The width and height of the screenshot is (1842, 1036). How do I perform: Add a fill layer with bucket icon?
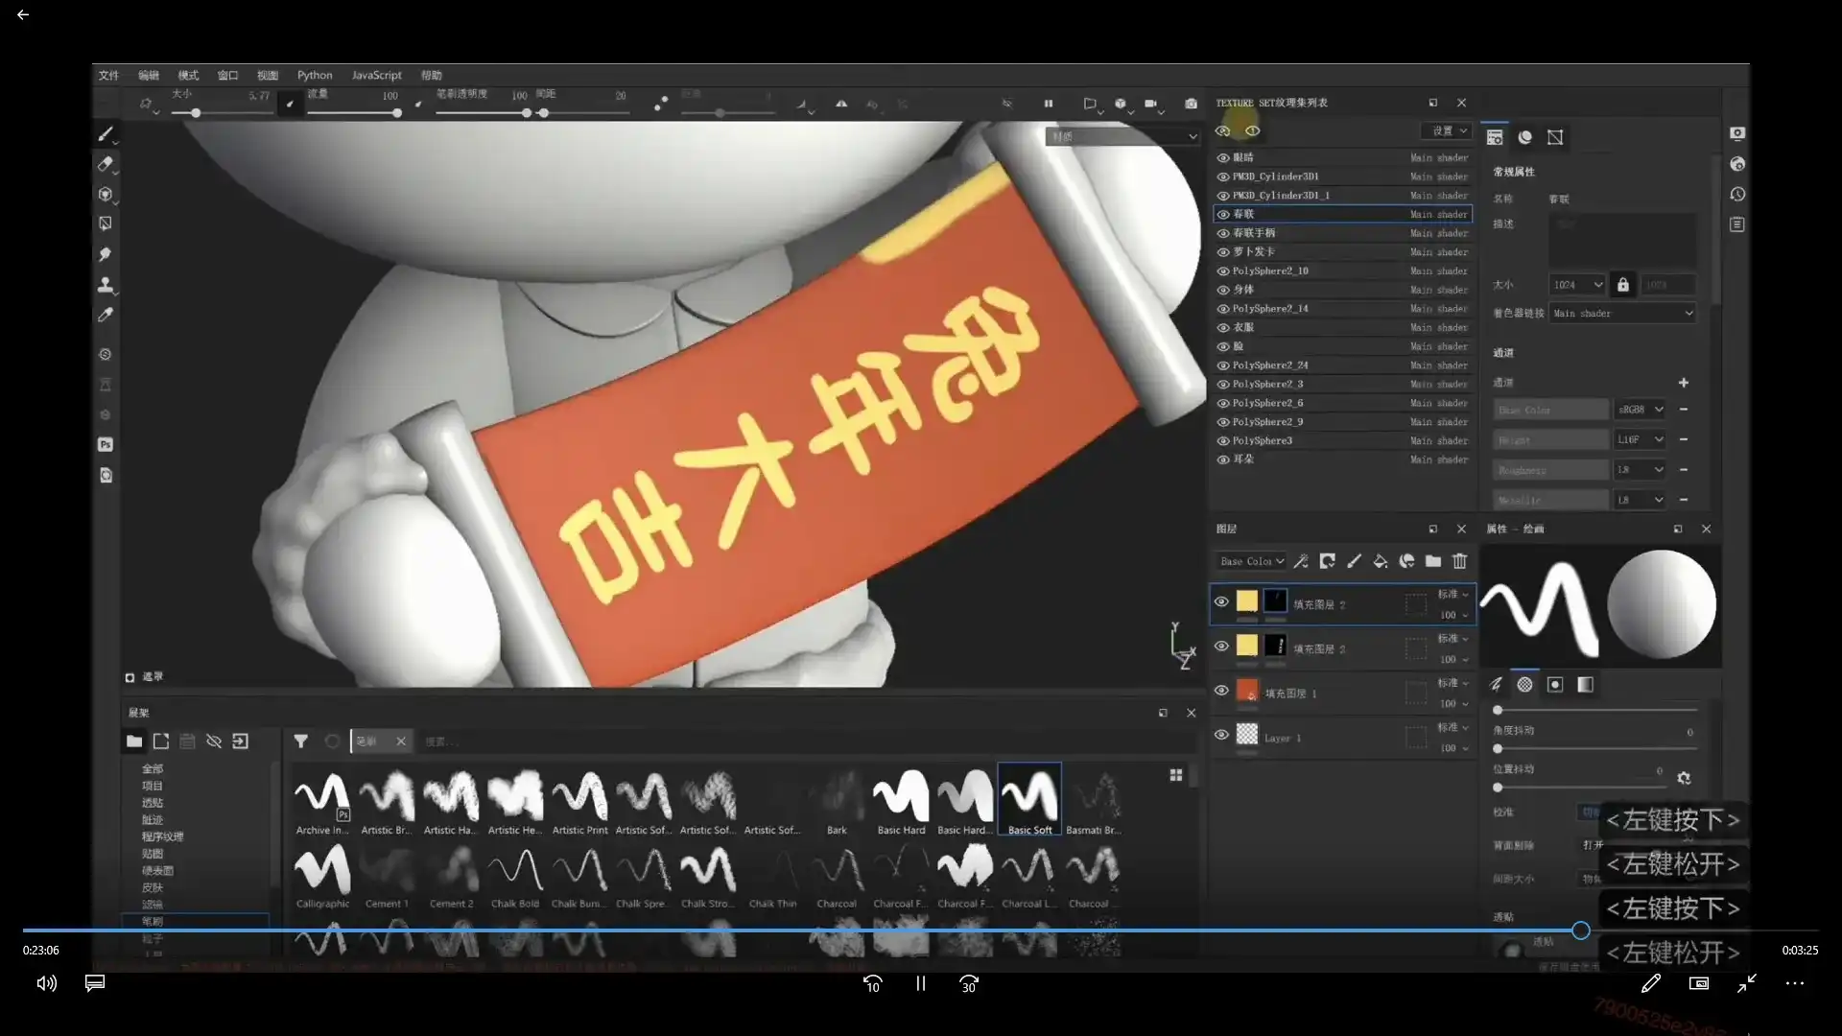pos(1380,561)
